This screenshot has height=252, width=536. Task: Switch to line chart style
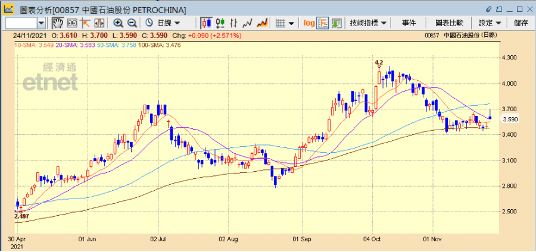pos(248,23)
